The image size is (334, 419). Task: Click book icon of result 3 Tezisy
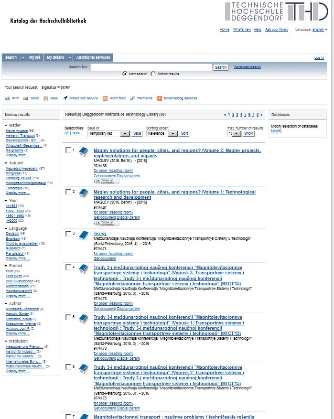pos(84,235)
